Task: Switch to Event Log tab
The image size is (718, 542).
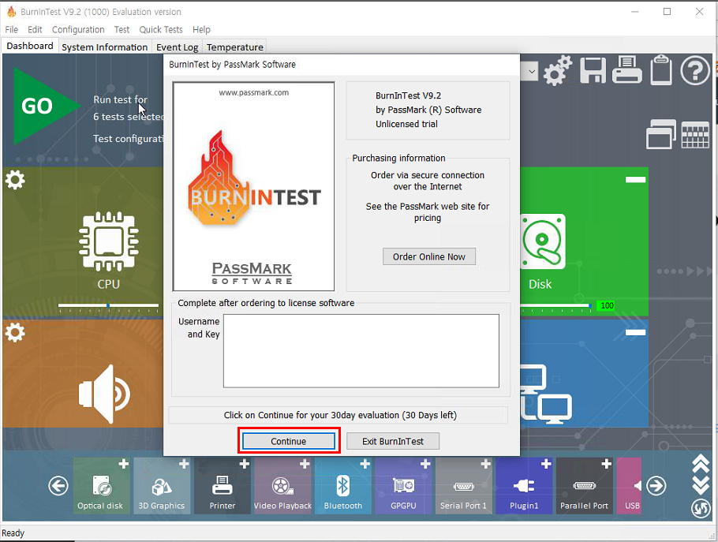Action: coord(178,47)
